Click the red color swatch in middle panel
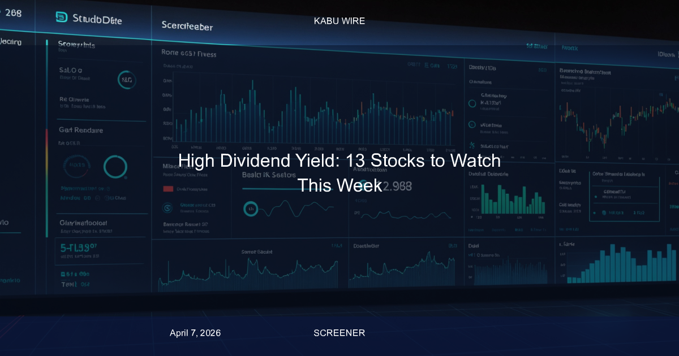 click(168, 189)
